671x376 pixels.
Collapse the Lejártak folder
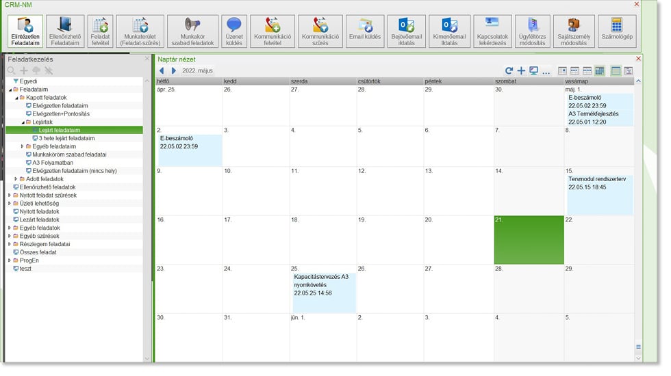[23, 122]
